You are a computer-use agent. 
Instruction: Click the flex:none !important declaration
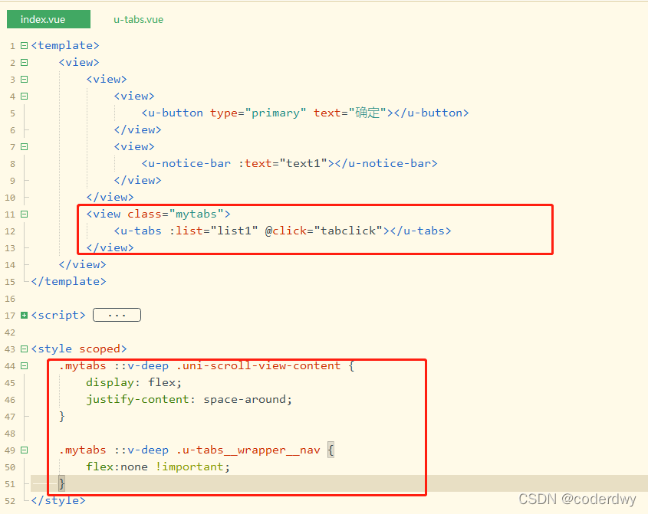[x=158, y=467]
